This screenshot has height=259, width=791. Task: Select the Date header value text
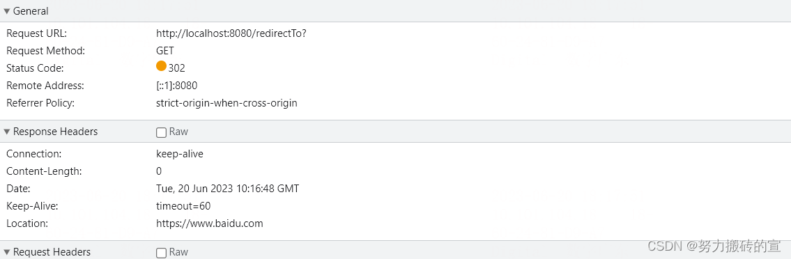tap(227, 189)
